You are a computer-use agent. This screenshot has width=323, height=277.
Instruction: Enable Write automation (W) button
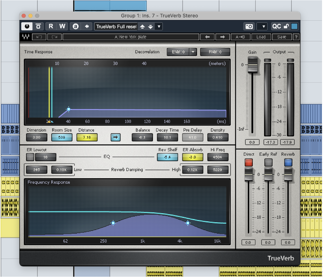click(62, 26)
